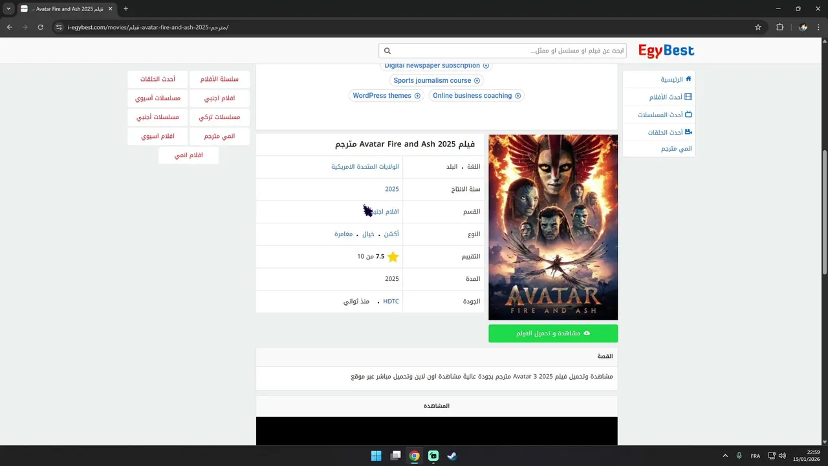
Task: Click the مغامرة genre link
Action: [x=343, y=234]
